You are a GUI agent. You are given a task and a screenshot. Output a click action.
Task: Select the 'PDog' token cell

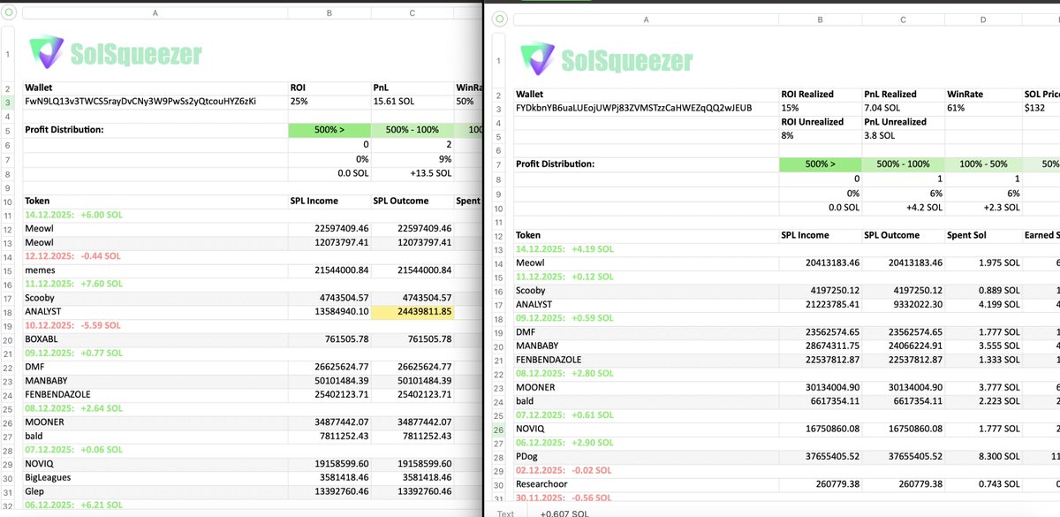[646, 458]
